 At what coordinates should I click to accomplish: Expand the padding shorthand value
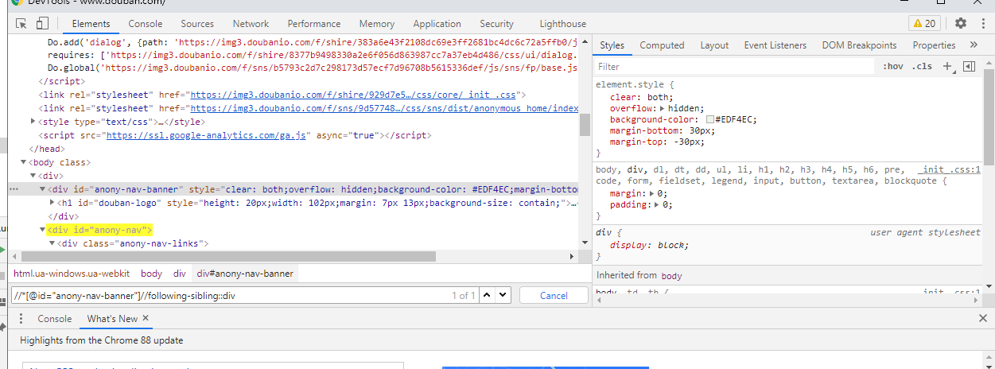click(657, 204)
